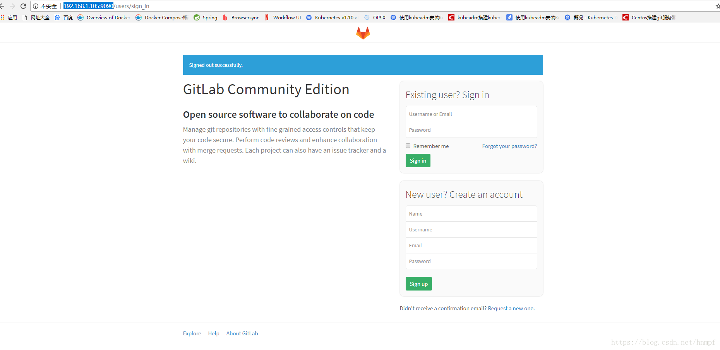Image resolution: width=720 pixels, height=350 pixels.
Task: Open the About GitLab footer link
Action: (242, 333)
